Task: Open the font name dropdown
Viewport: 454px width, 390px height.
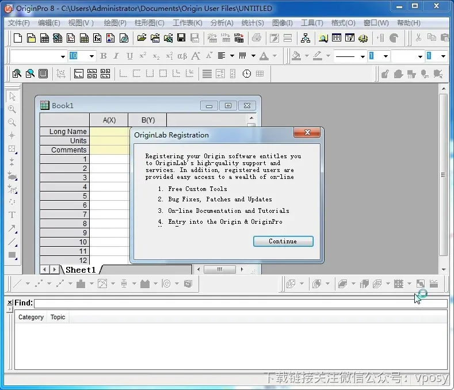Action: pyautogui.click(x=63, y=56)
